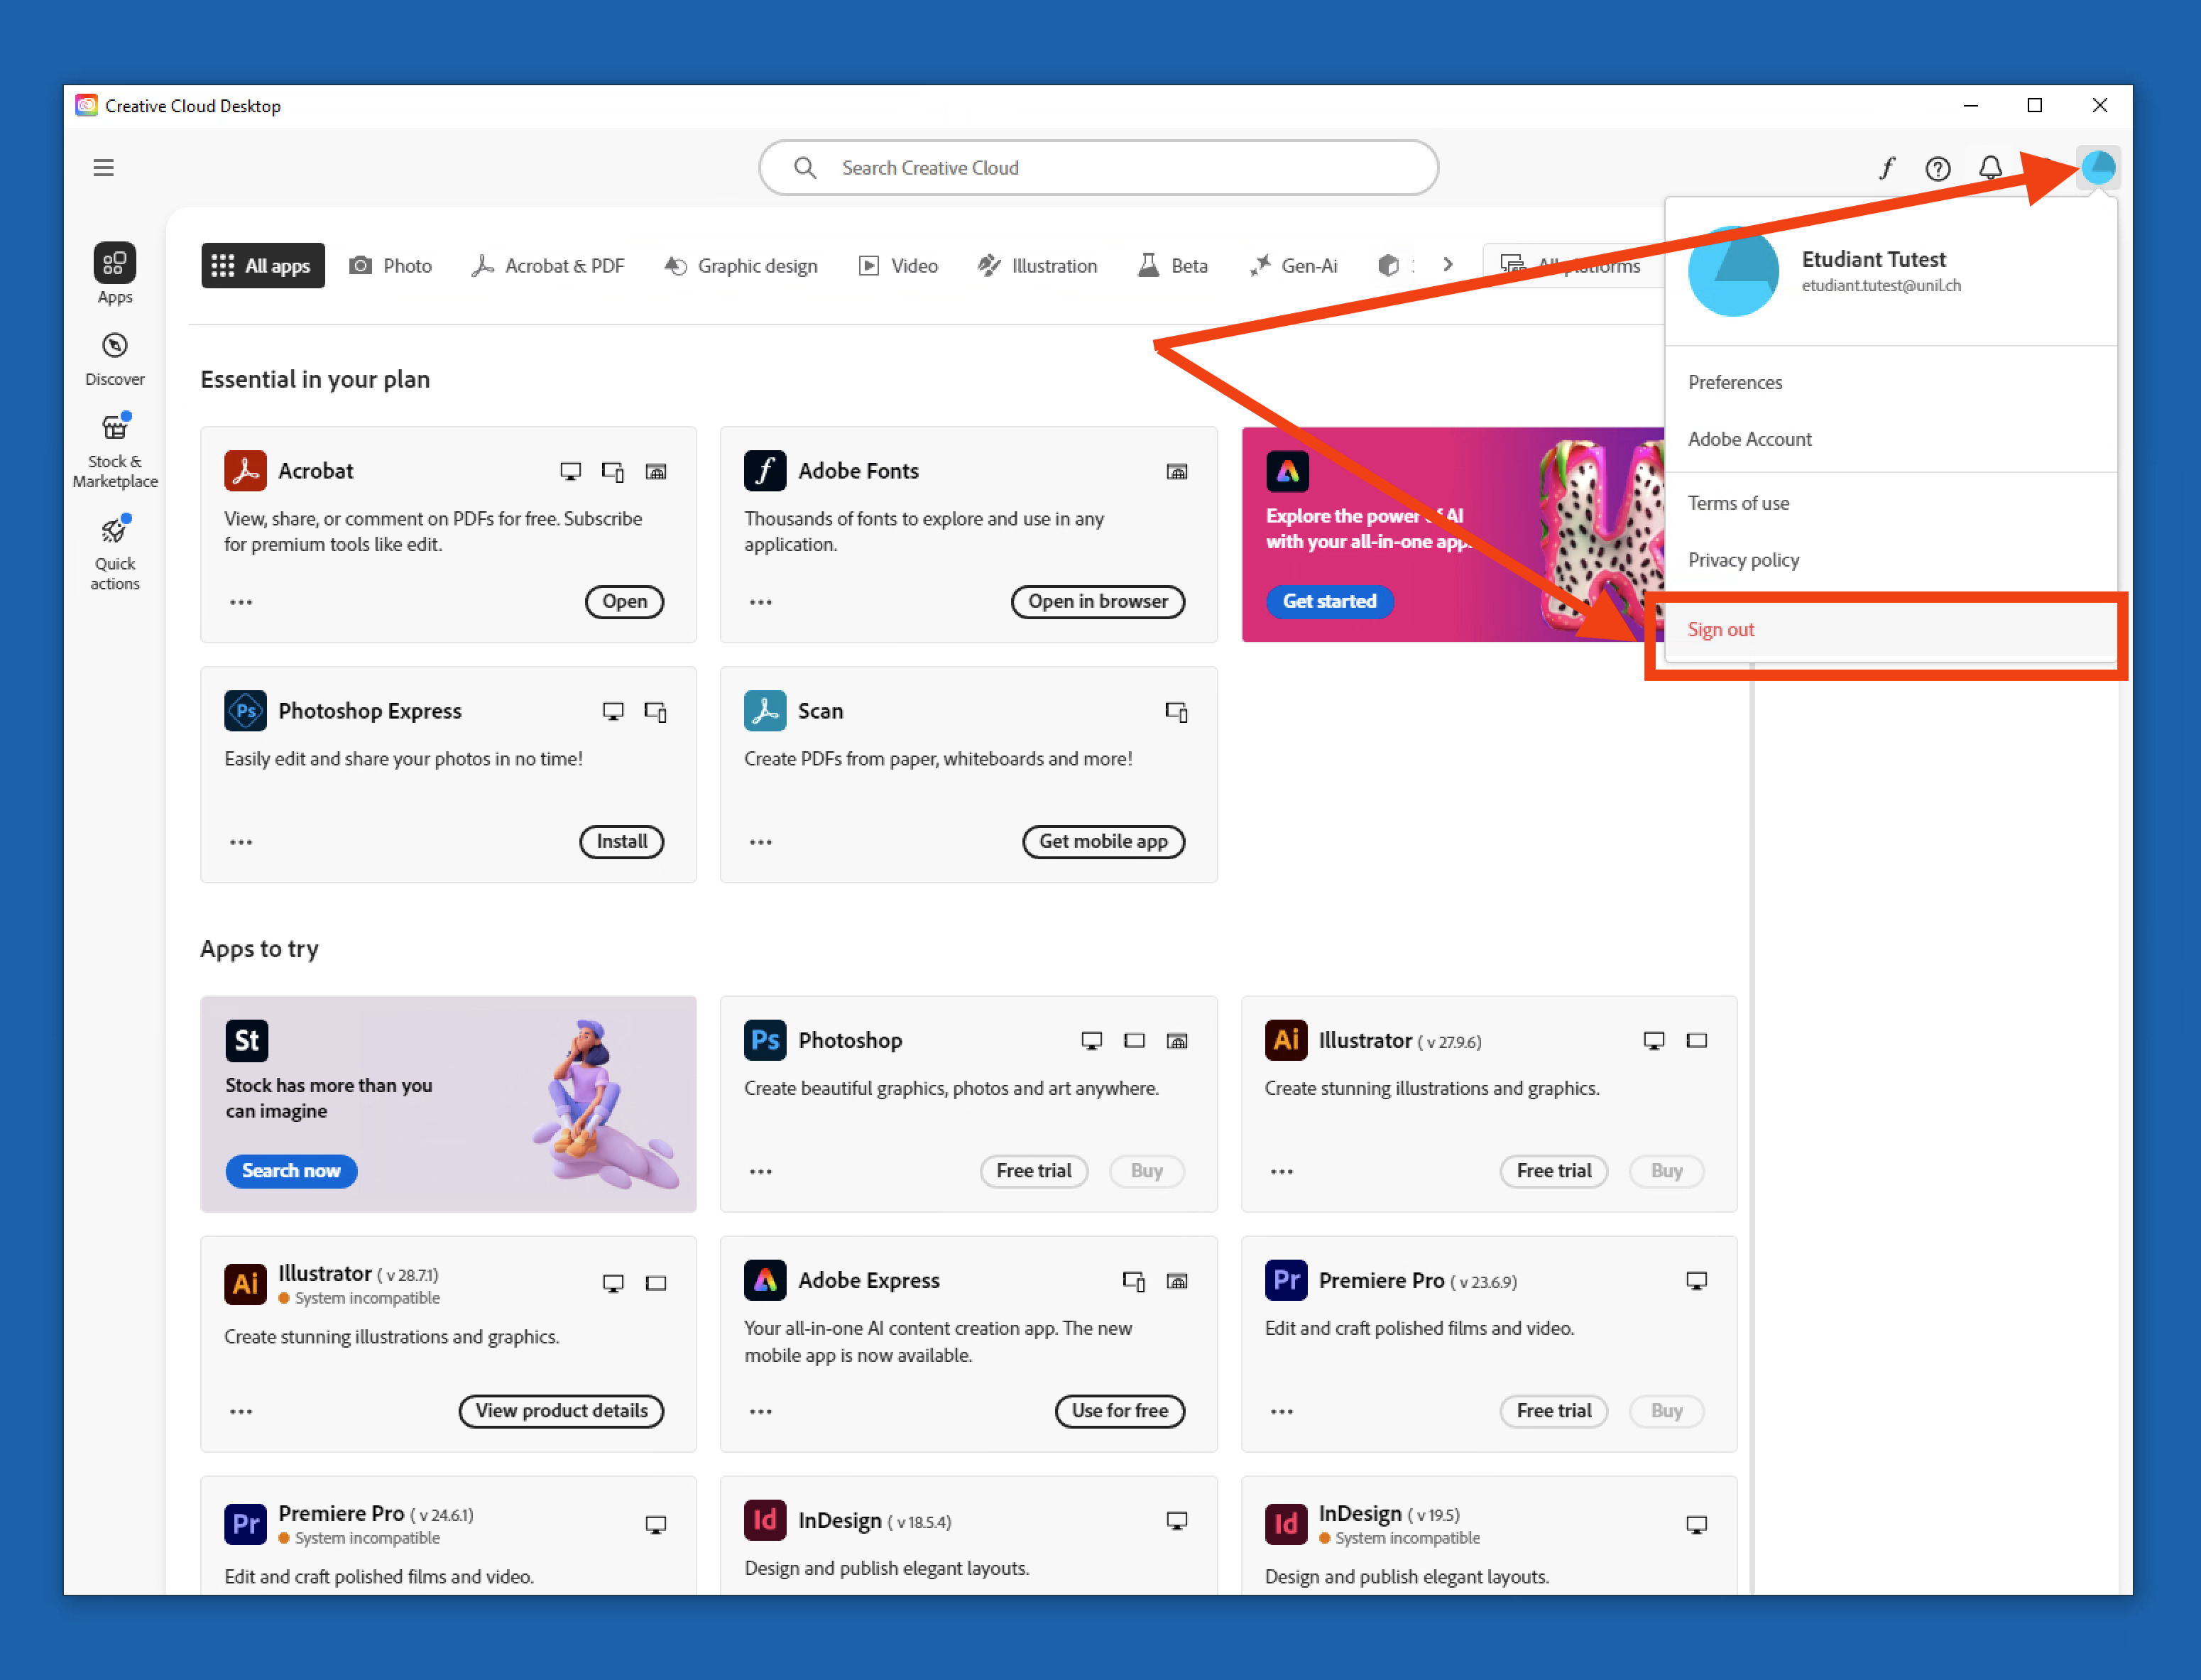Open Photoshop card three-dots menu
The width and height of the screenshot is (2201, 1680).
tap(760, 1171)
